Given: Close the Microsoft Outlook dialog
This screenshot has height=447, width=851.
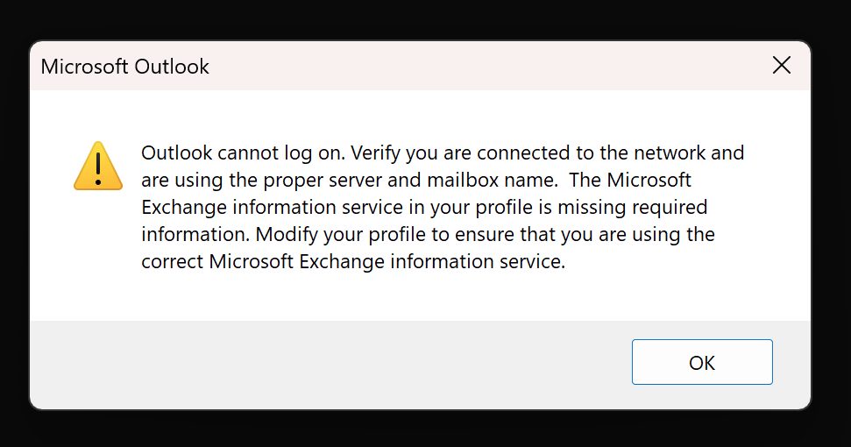Looking at the screenshot, I should (x=781, y=65).
